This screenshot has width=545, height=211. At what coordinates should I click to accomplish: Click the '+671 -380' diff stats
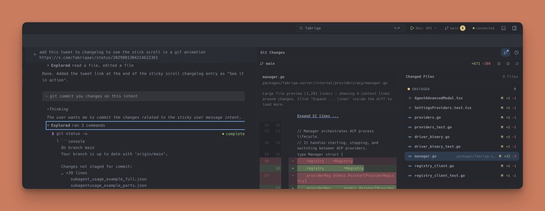481,64
